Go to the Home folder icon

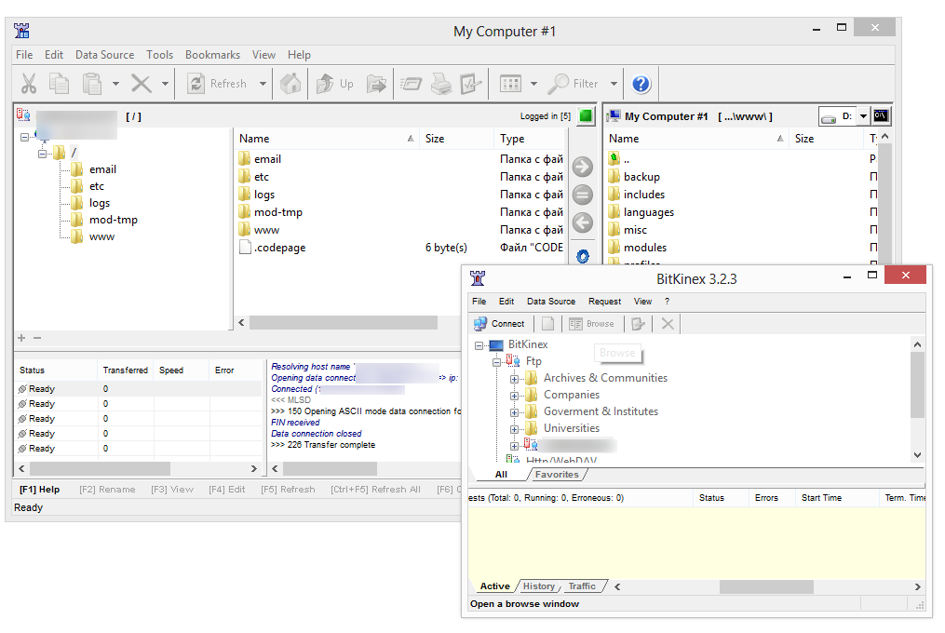(290, 84)
